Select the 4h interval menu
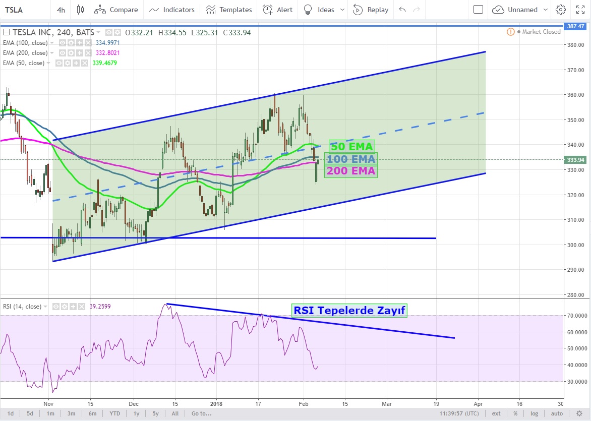This screenshot has height=421, width=591. 61,10
